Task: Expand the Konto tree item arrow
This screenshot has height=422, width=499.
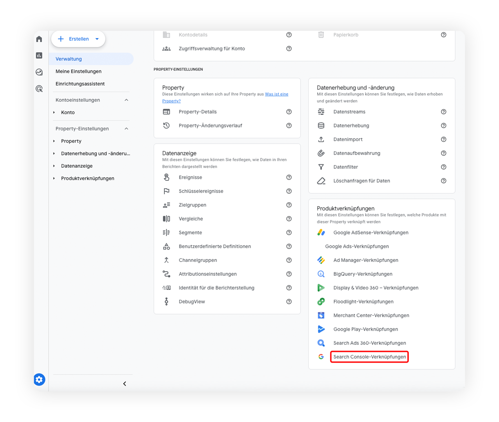Action: pos(54,112)
